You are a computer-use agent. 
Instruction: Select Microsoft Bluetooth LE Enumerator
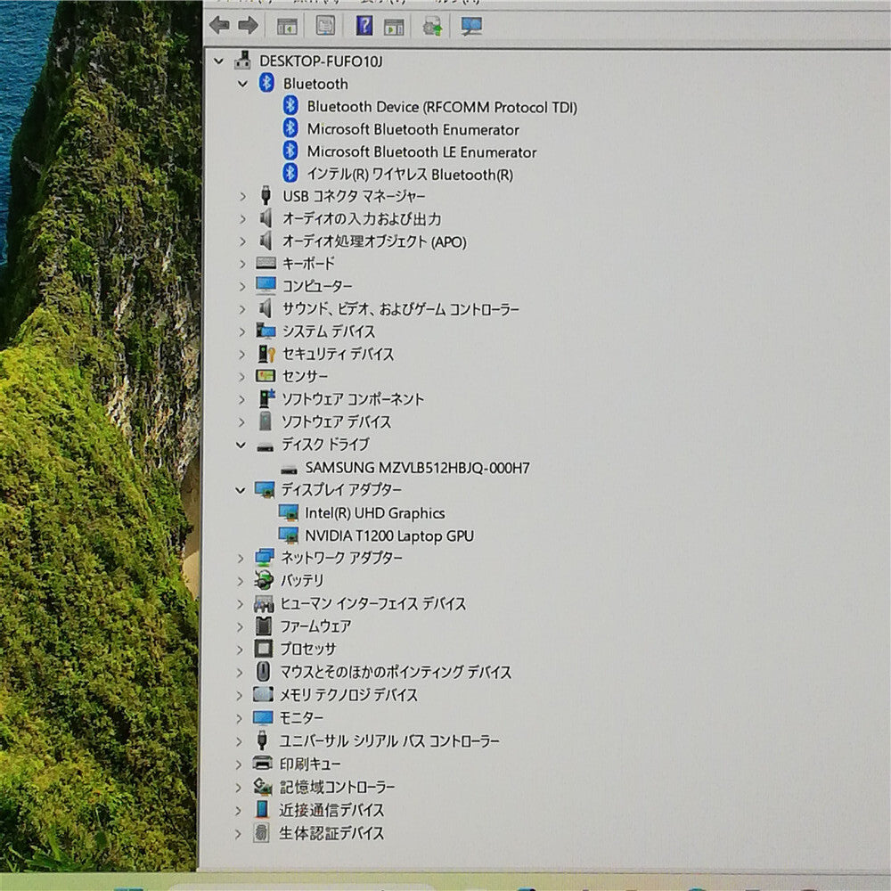coord(421,152)
